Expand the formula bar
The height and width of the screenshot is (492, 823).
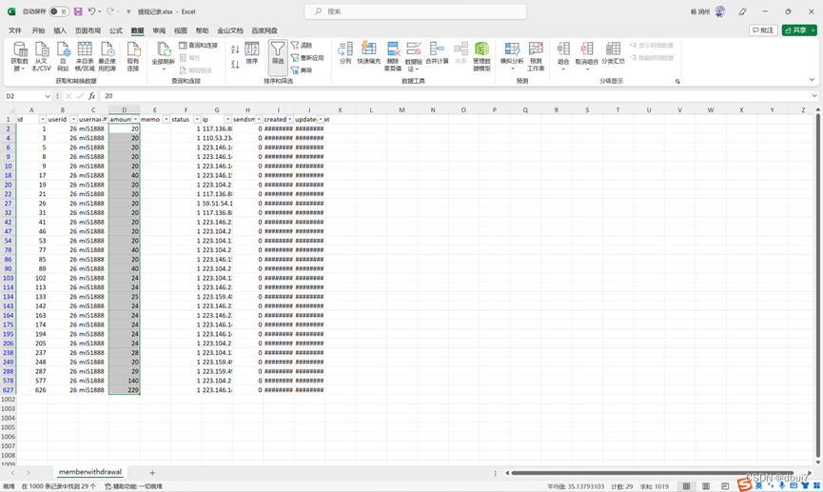point(813,95)
